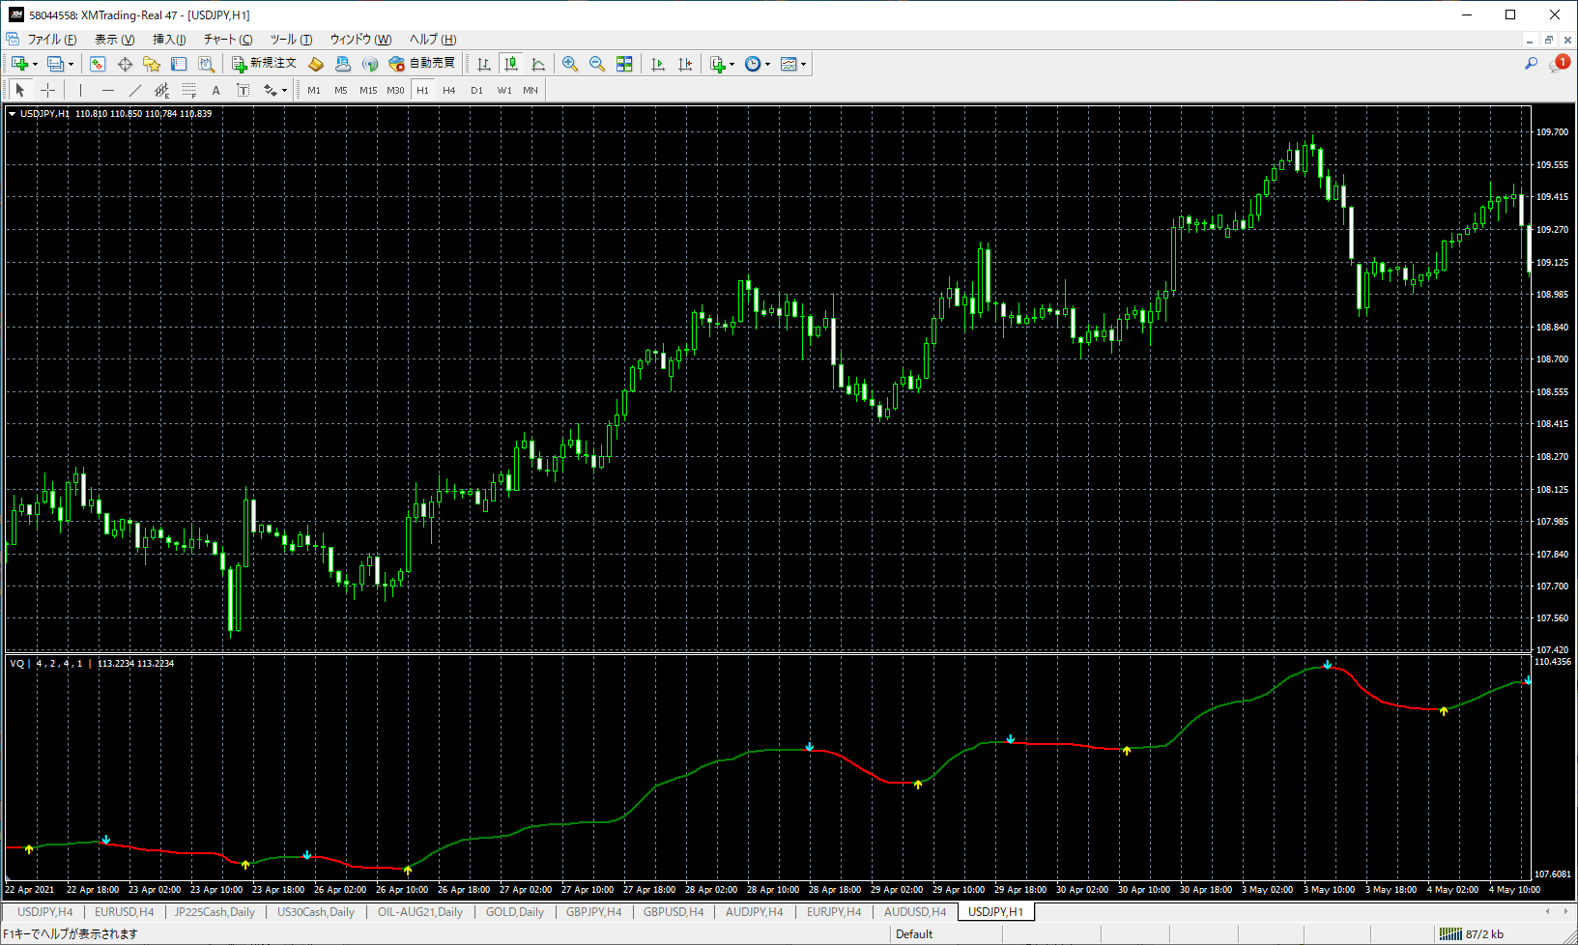1578x945 pixels.
Task: Select the Crosshair tool
Action: 47,90
